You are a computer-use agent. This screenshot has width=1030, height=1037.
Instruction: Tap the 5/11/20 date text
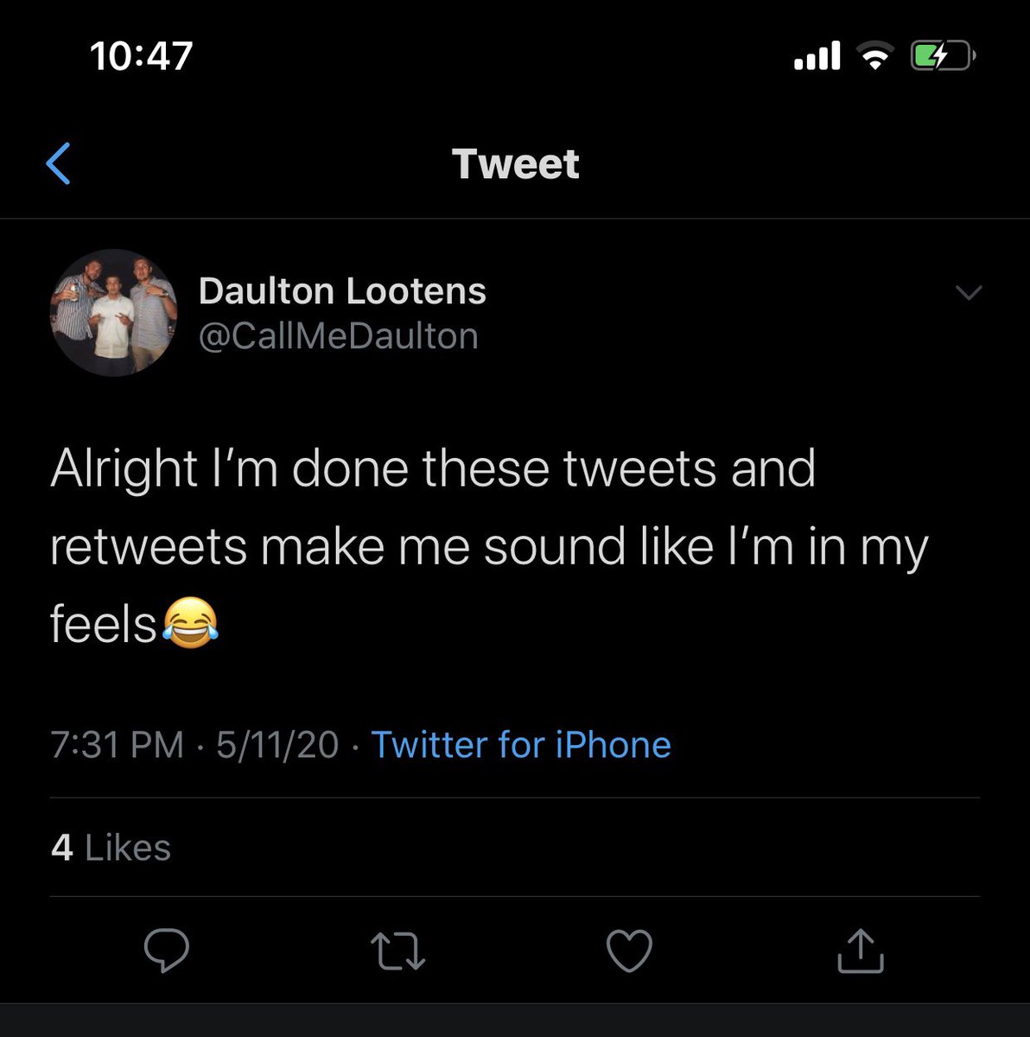[277, 745]
